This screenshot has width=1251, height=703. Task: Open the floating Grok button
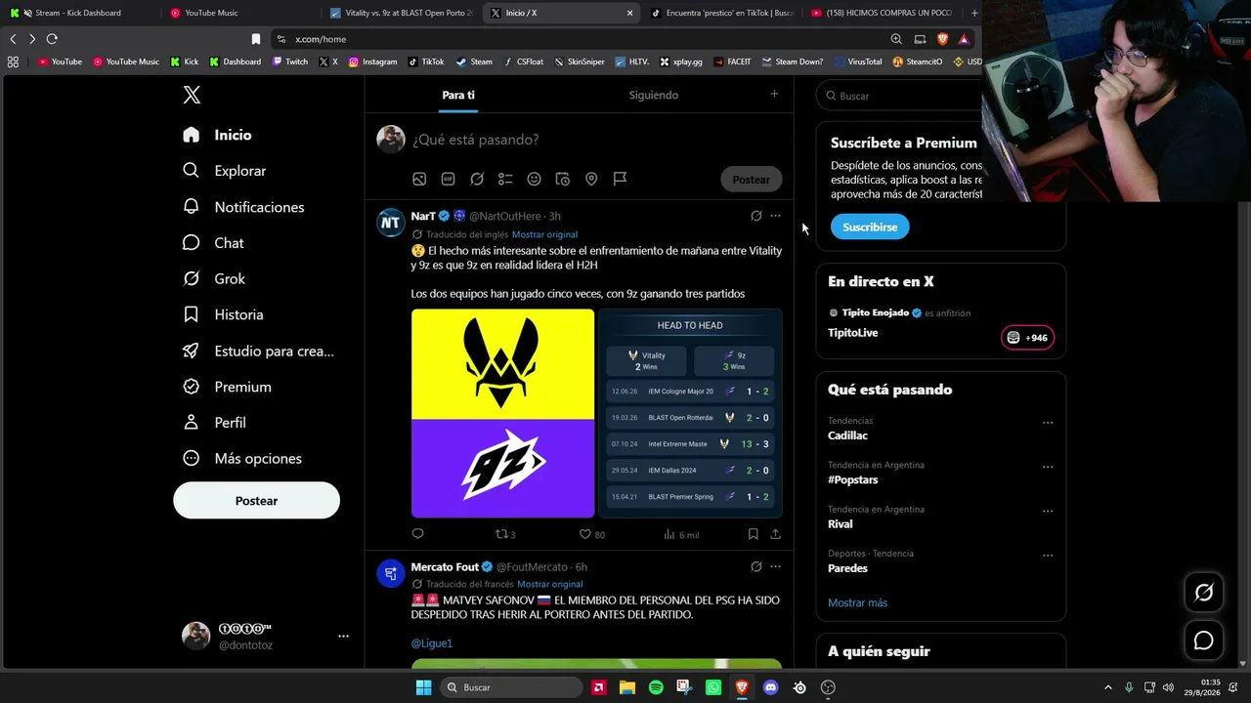click(1204, 592)
